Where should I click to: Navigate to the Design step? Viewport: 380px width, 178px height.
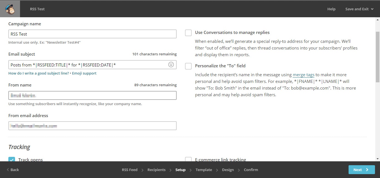228,170
